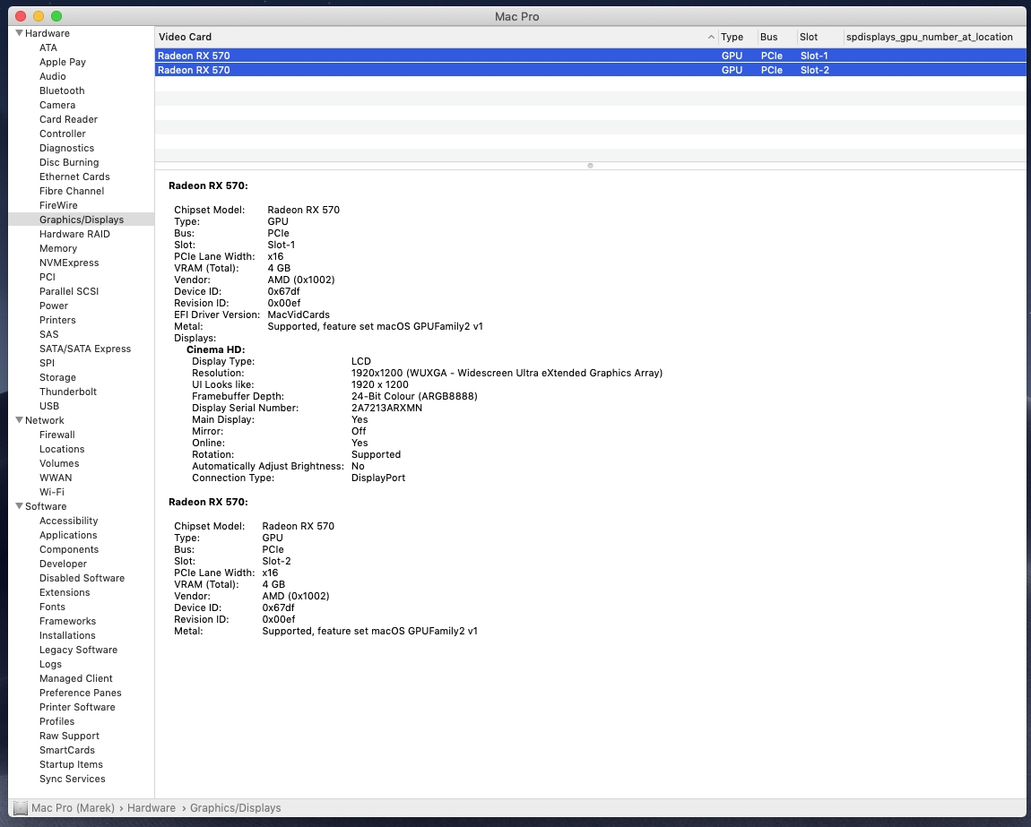The image size is (1031, 827).
Task: Open Firewall under Network
Action: 57,435
